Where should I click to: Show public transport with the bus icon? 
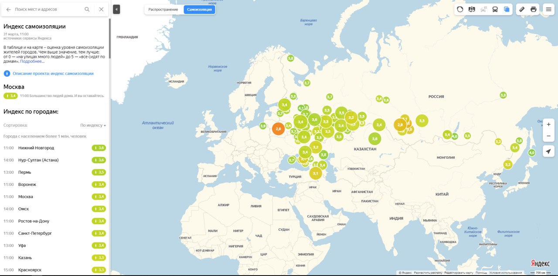pos(495,9)
